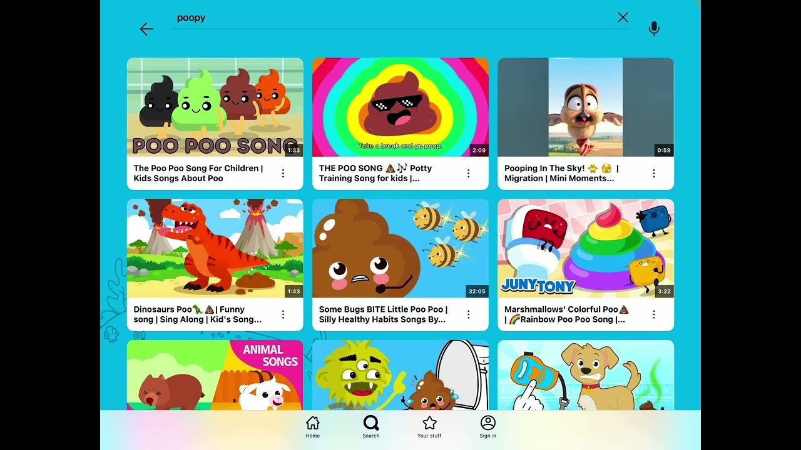Select title 'Some Bugs BITE Little Poo Poo'
Viewport: 801px width, 450px height.
point(383,314)
